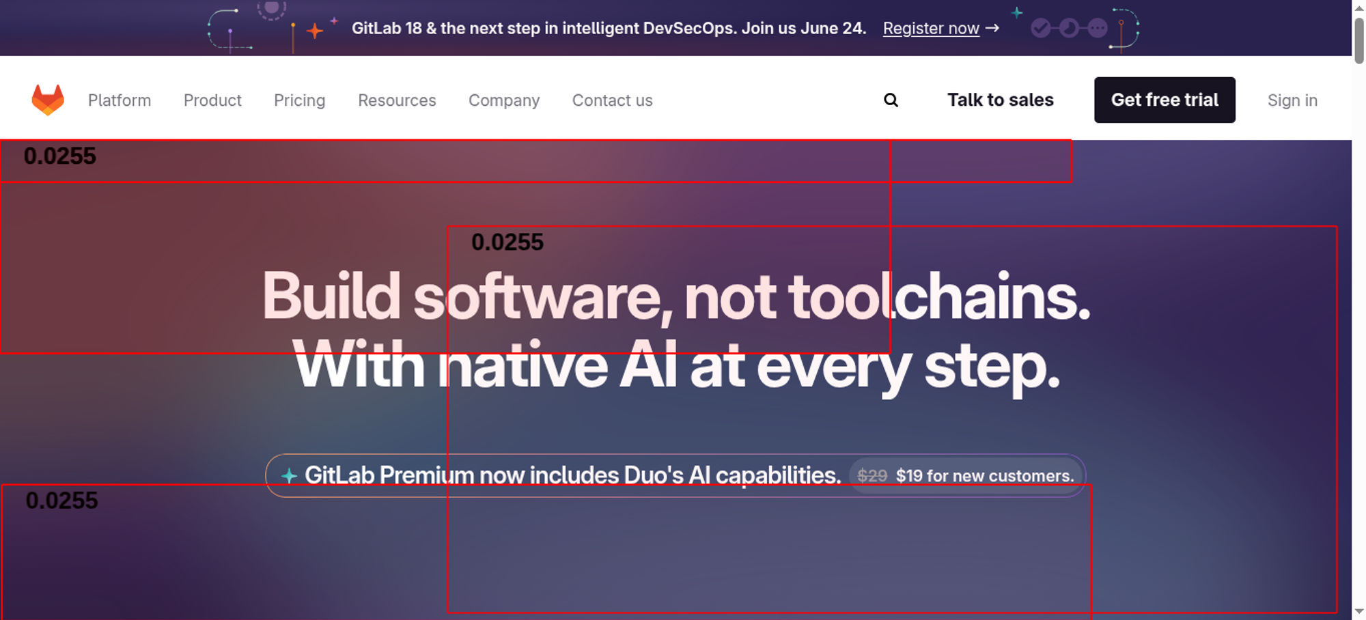Image resolution: width=1366 pixels, height=620 pixels.
Task: Open the Contact us link
Action: pyautogui.click(x=612, y=100)
